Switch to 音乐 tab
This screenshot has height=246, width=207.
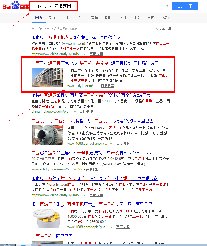coord(95,18)
